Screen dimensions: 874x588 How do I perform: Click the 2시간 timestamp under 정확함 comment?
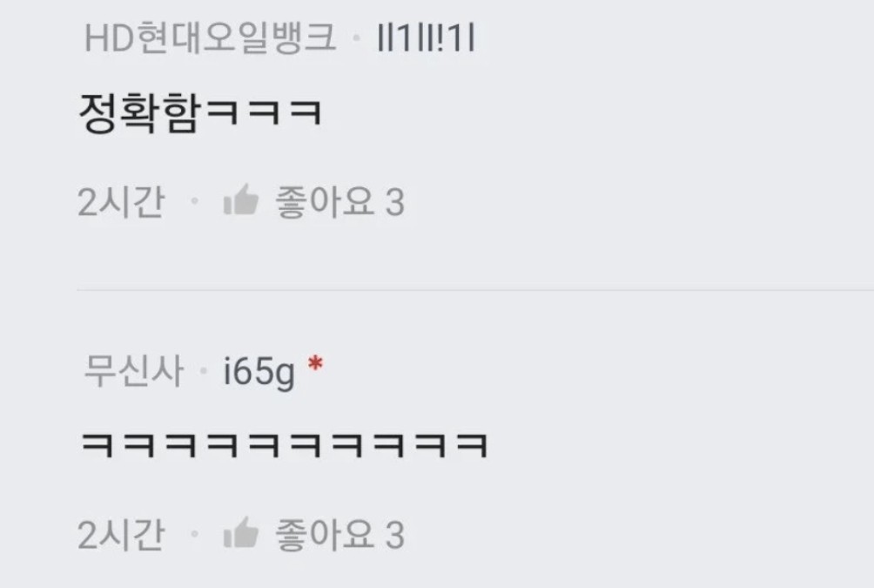click(121, 201)
